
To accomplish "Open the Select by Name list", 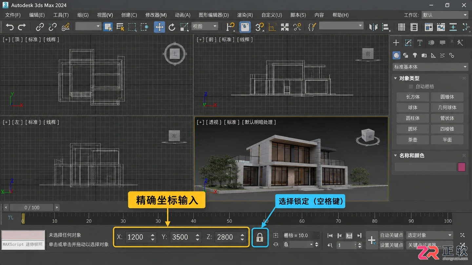I will pos(120,27).
